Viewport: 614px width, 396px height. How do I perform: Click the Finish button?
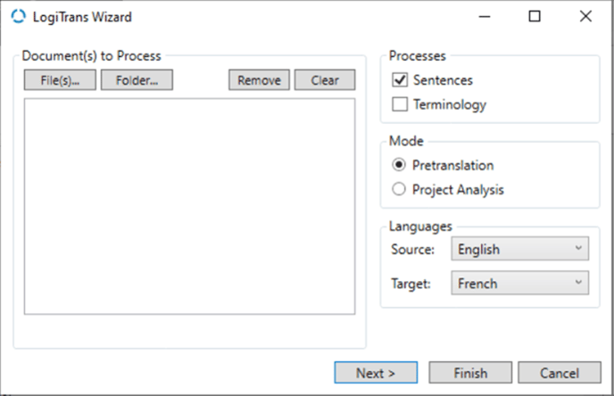point(470,373)
